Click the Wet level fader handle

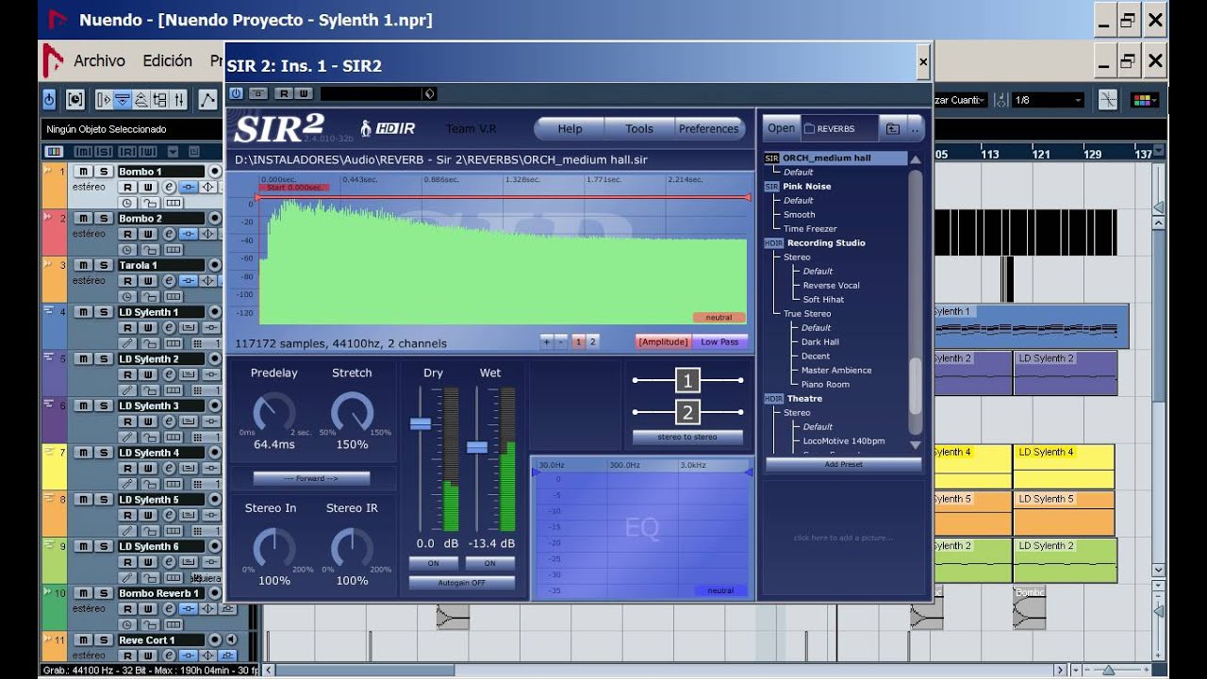click(x=477, y=447)
